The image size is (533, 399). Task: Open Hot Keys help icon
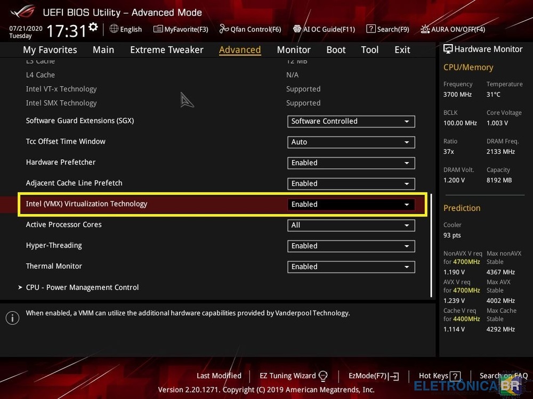pyautogui.click(x=455, y=376)
